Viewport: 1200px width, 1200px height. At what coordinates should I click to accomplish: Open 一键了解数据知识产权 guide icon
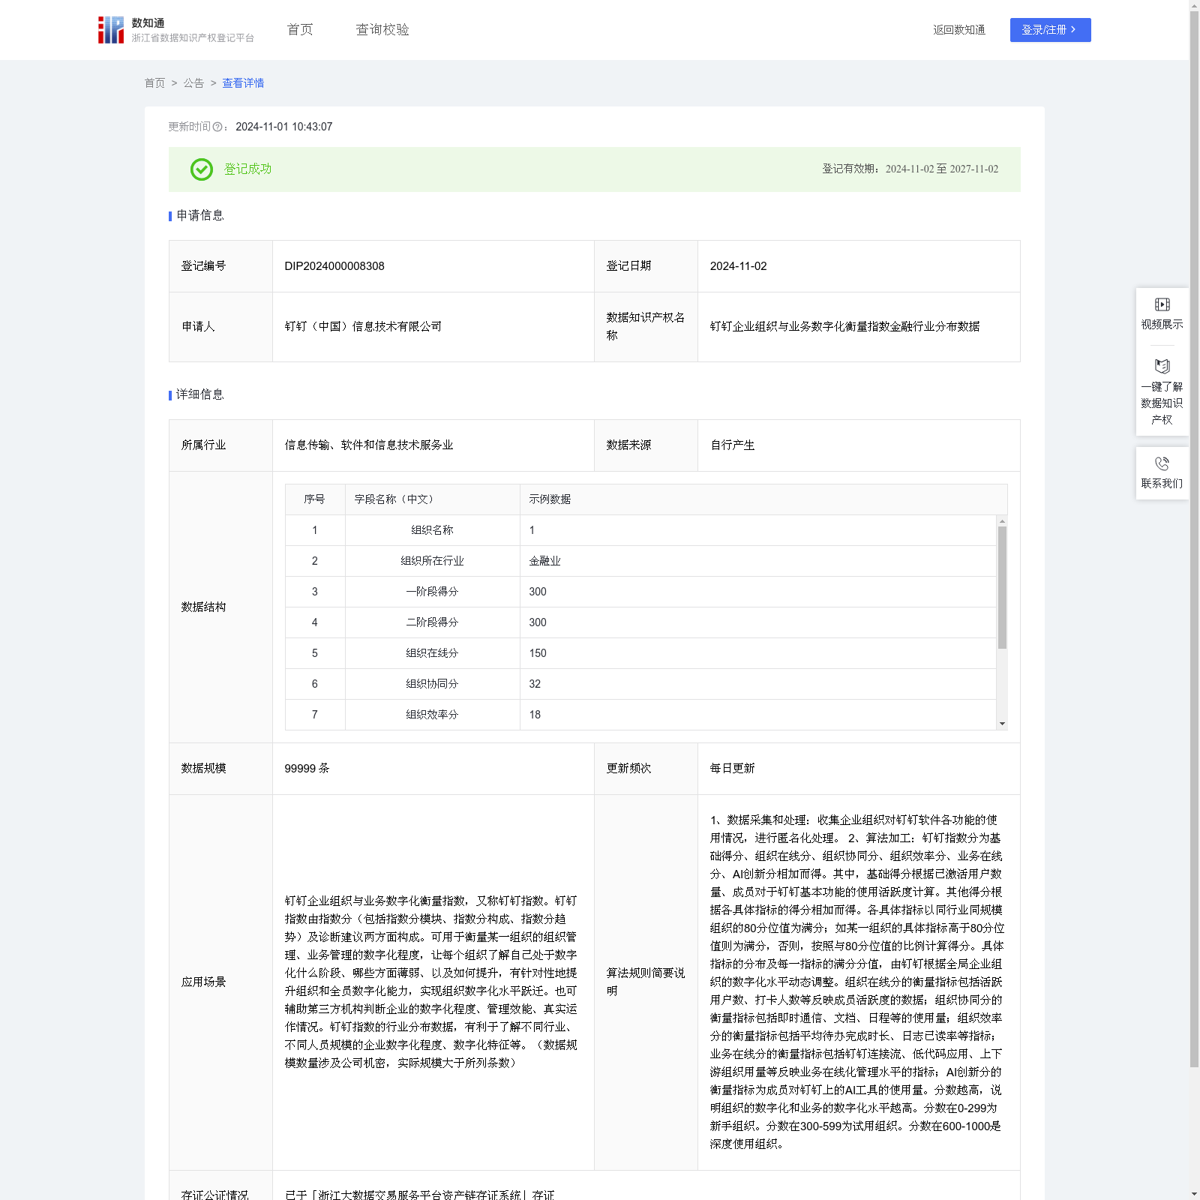tap(1162, 367)
